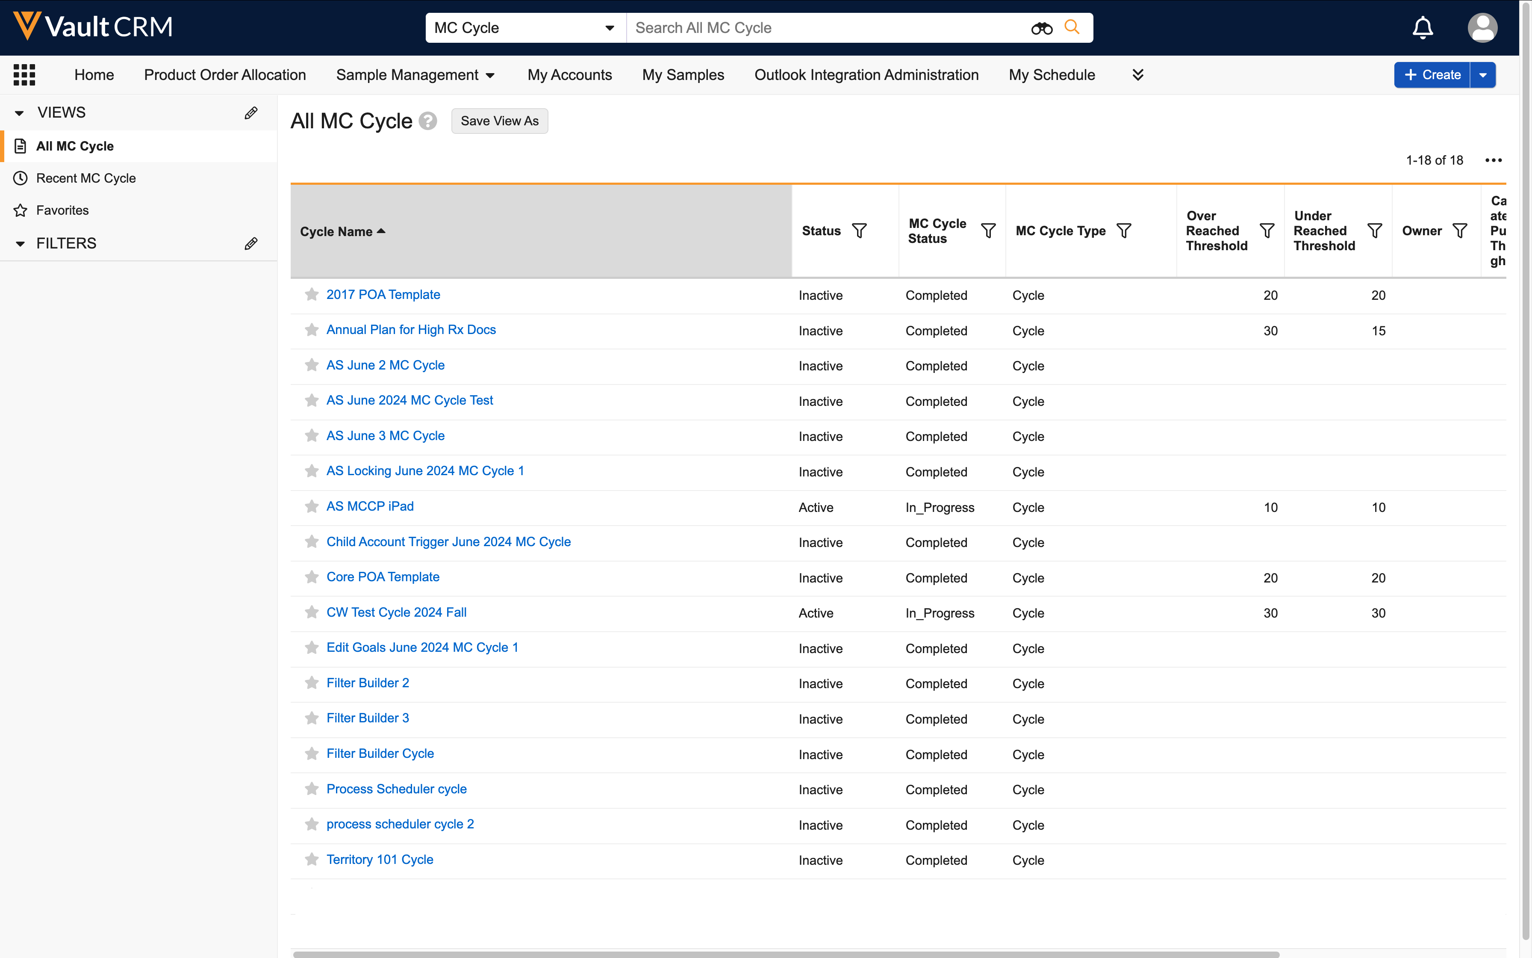Select the Recent MC Cycle view
The height and width of the screenshot is (958, 1532).
(85, 178)
